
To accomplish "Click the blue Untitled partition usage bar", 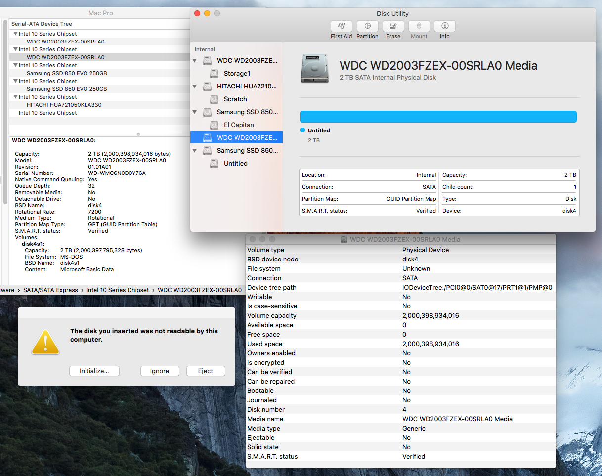I will (x=438, y=117).
